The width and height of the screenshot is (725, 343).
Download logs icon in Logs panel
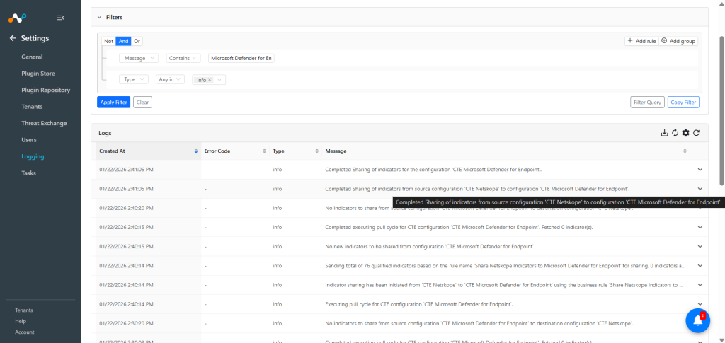pos(664,133)
